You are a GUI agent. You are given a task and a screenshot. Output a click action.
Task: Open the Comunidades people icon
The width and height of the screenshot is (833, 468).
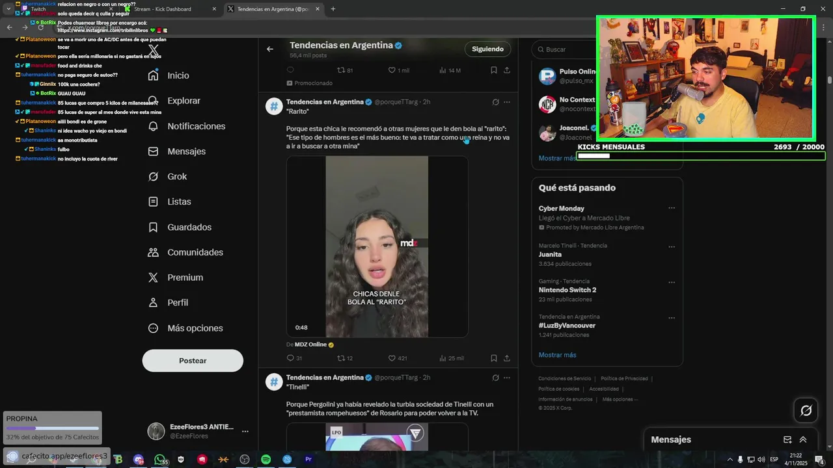pos(154,252)
